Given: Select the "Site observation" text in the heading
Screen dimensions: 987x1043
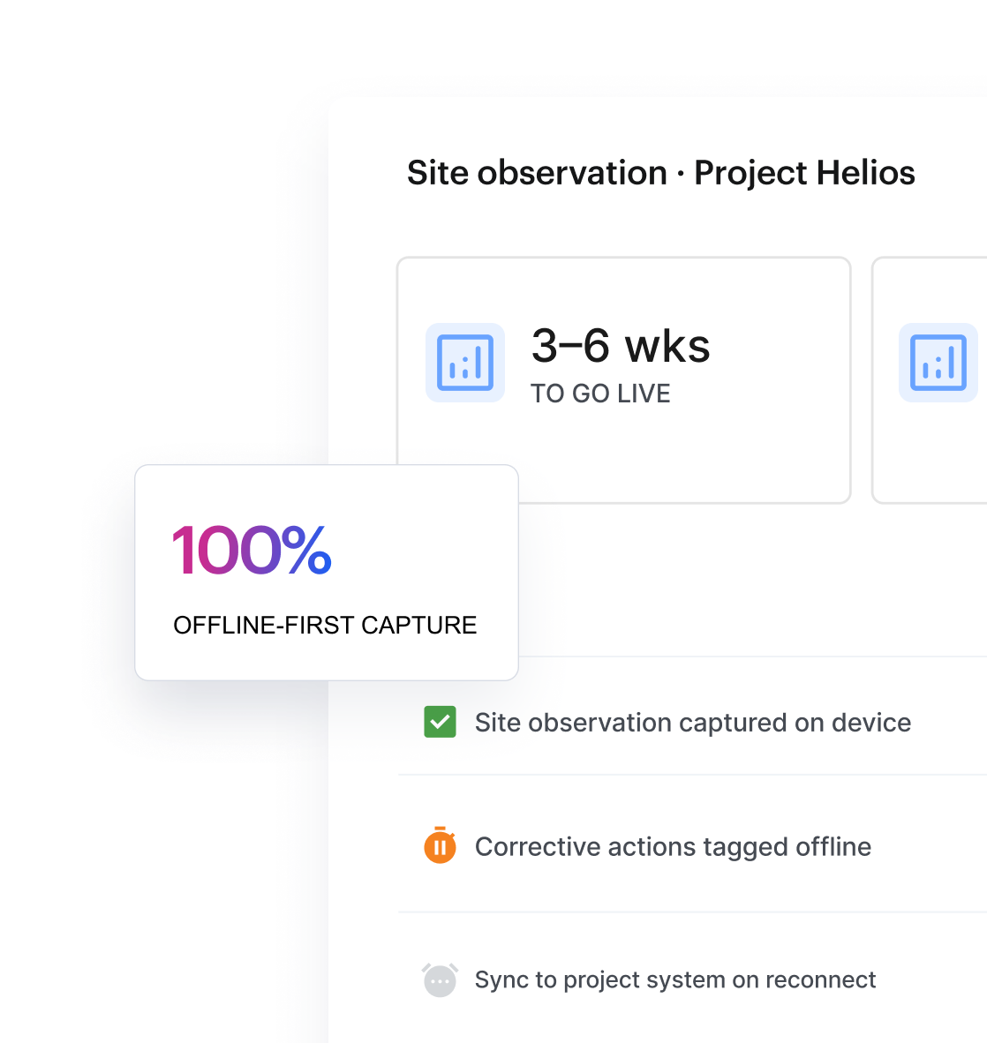Looking at the screenshot, I should [537, 173].
